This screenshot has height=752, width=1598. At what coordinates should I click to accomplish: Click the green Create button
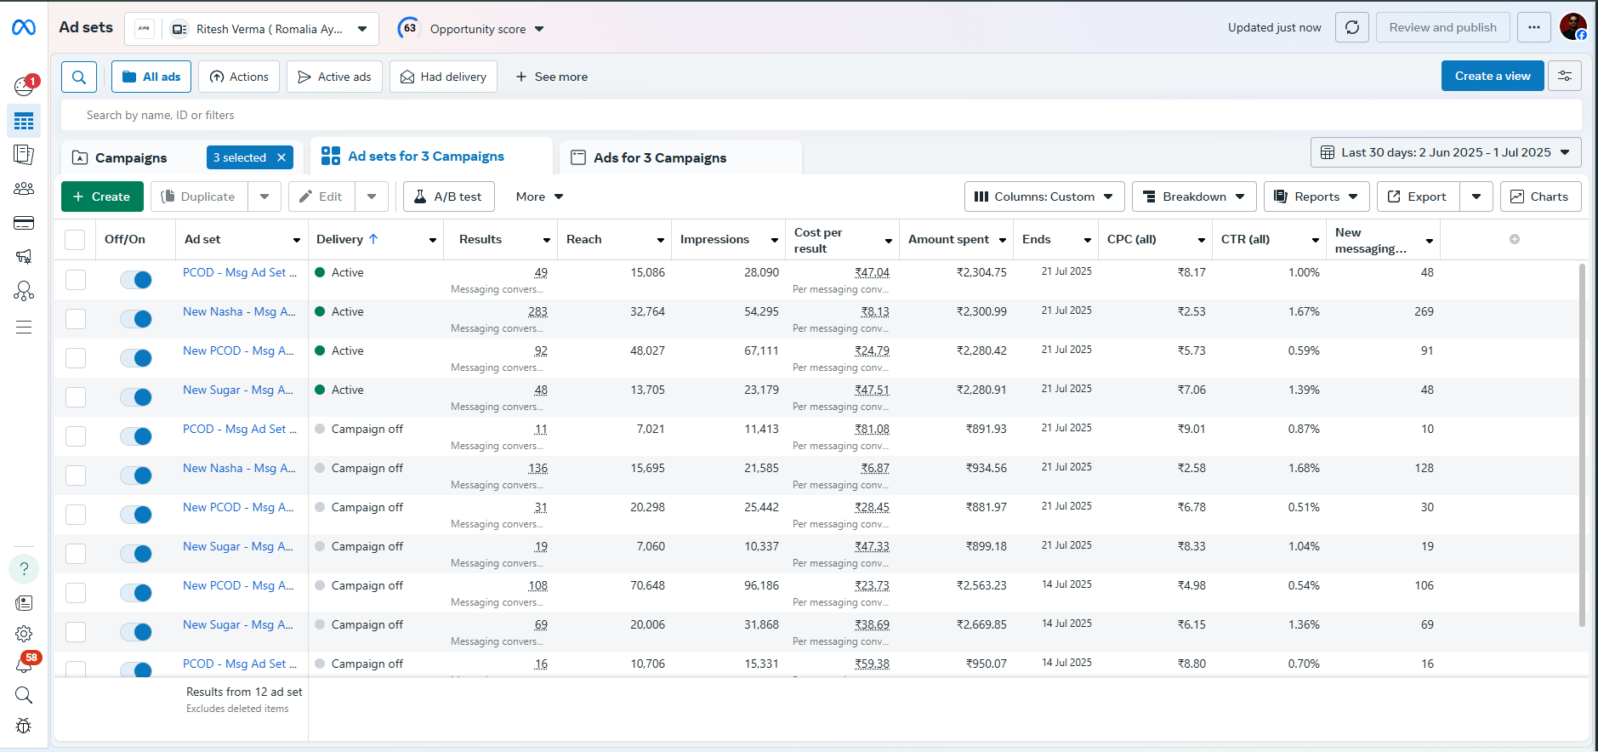click(102, 197)
